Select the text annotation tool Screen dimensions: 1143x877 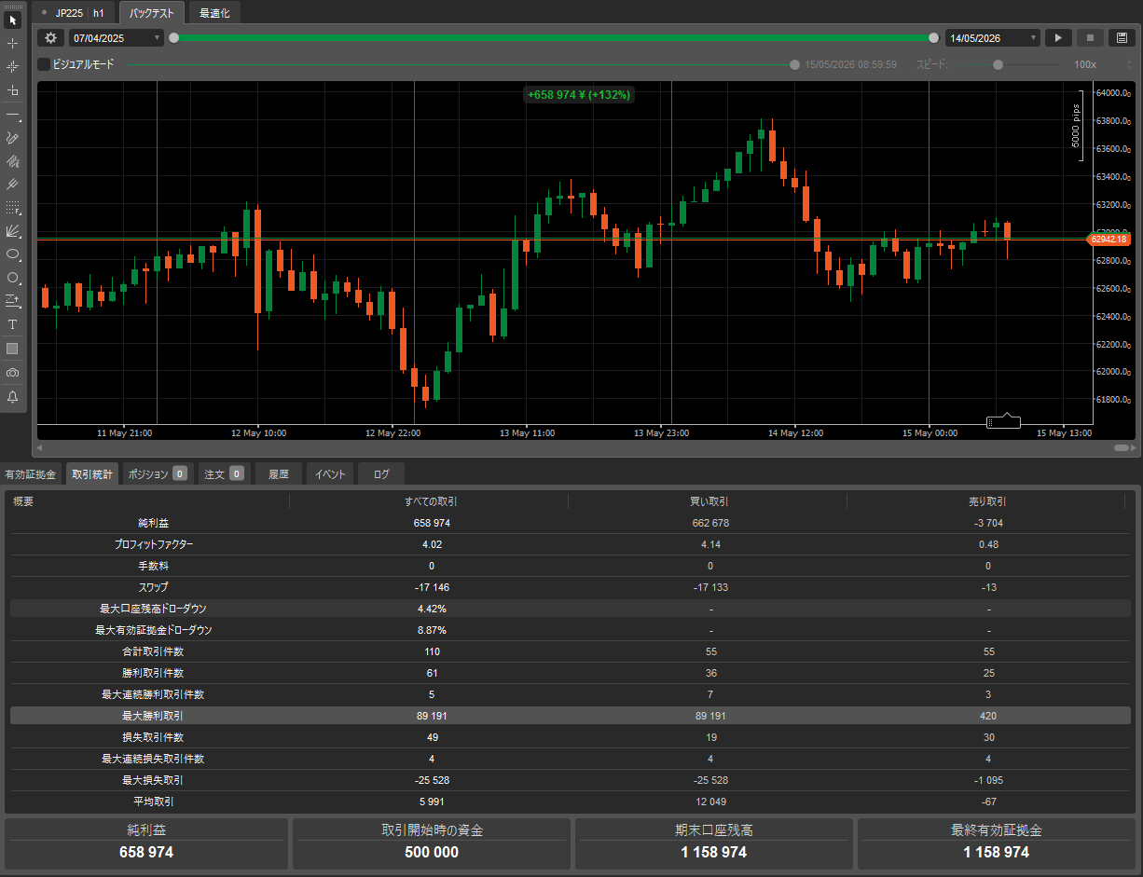[13, 324]
